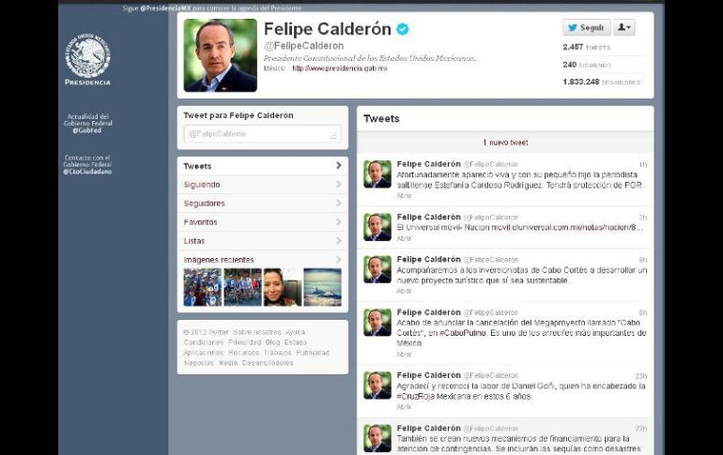The image size is (723, 455).
Task: View the recent image thumbnail of volcano landscape
Action: (322, 287)
